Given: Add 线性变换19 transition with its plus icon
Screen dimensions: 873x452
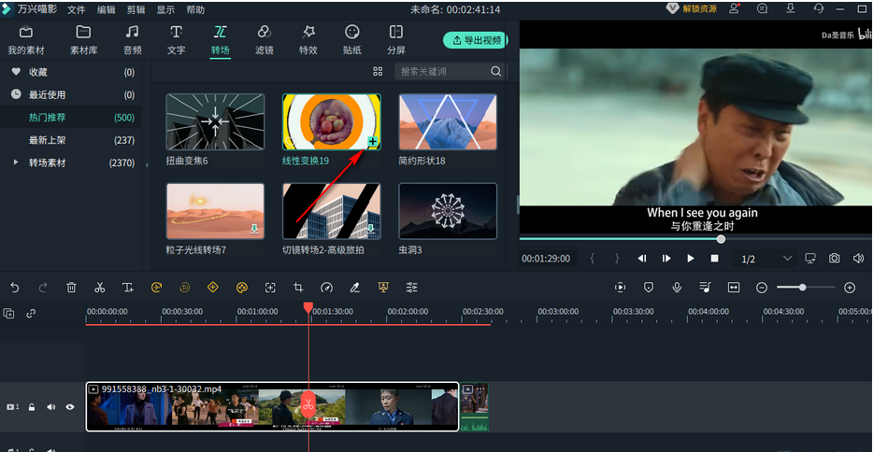Looking at the screenshot, I should point(372,142).
